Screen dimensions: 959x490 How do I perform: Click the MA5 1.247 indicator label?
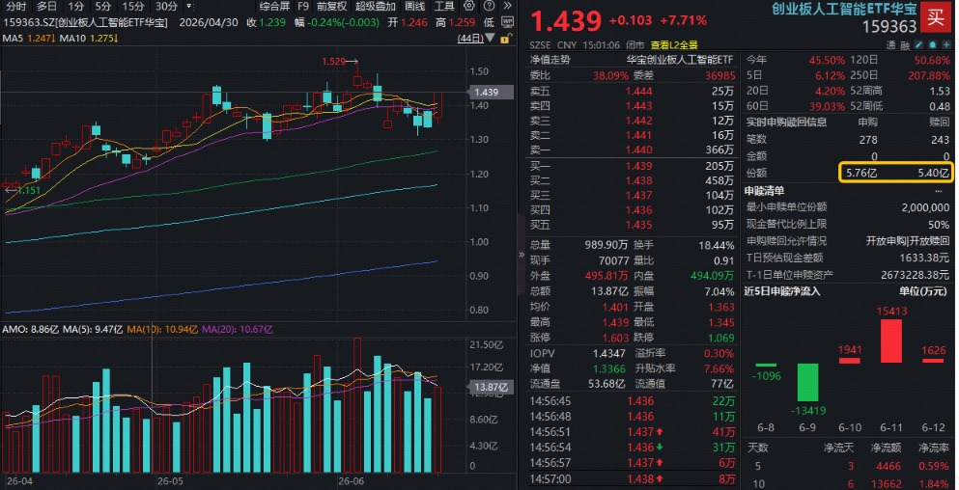pyautogui.click(x=29, y=39)
